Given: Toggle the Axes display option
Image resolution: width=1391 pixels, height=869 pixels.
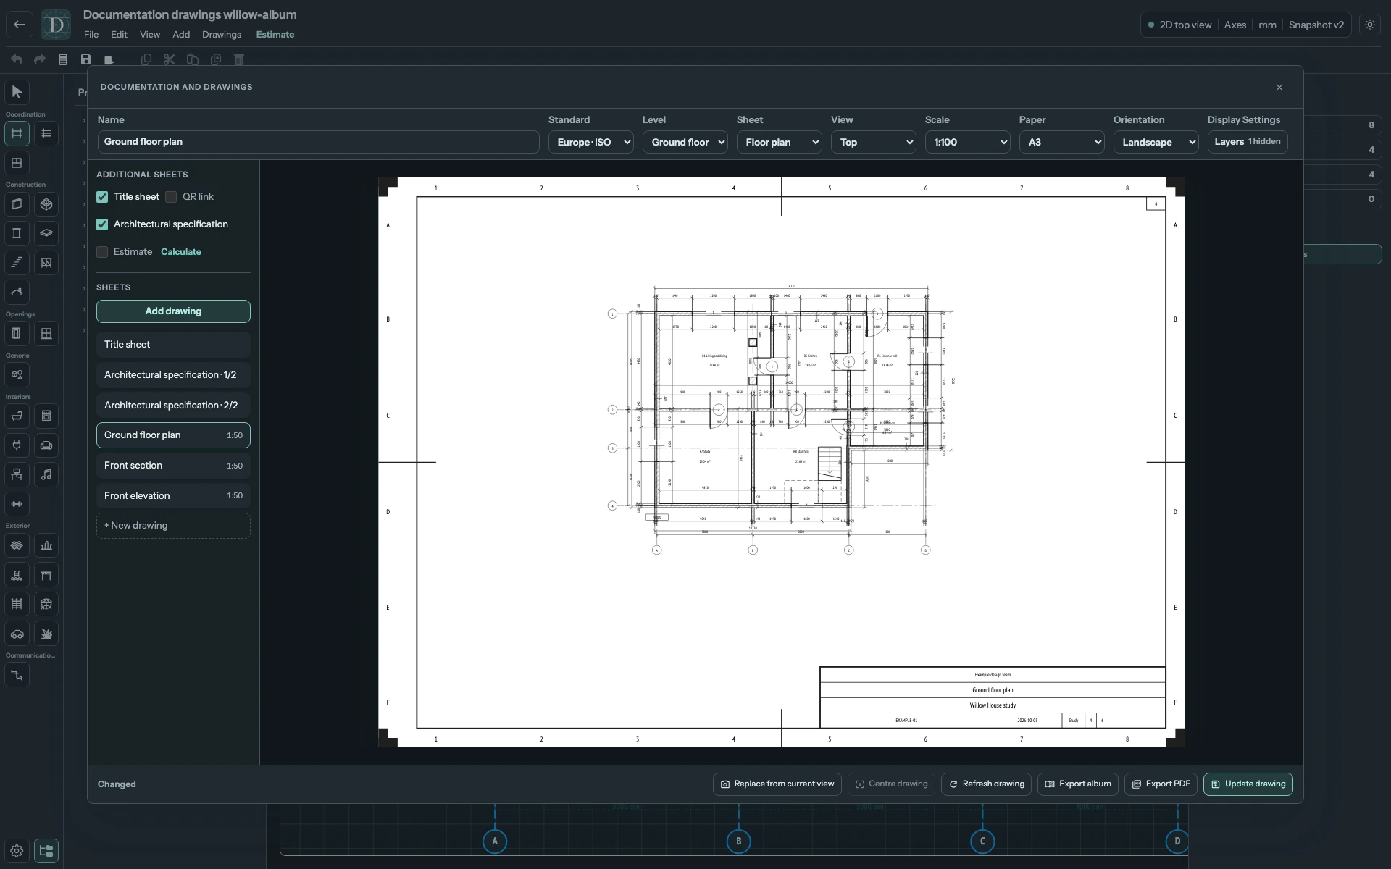Looking at the screenshot, I should [x=1235, y=25].
